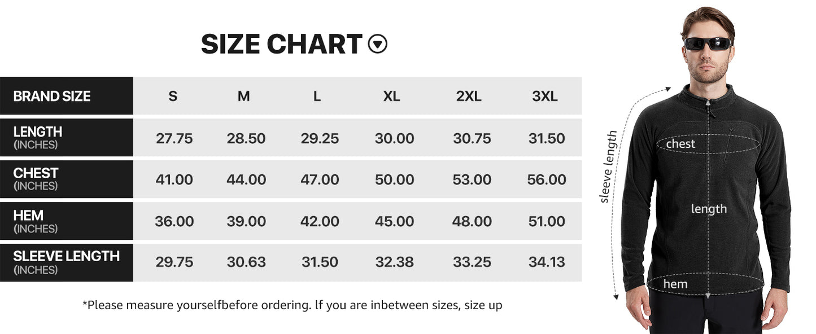Viewport: 816px width, 334px height.
Task: Click the 39.00 hem value for M
Action: [246, 222]
